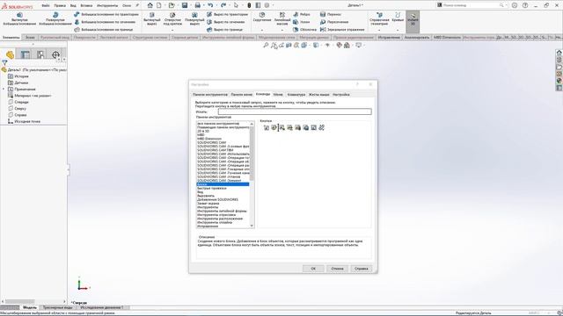Click OK in the Настройка dialog
The width and height of the screenshot is (563, 316).
tap(313, 269)
